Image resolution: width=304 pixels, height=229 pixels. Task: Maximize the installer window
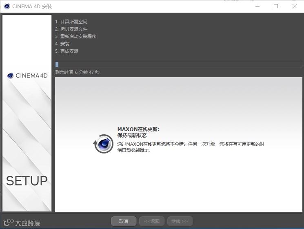(276, 6)
